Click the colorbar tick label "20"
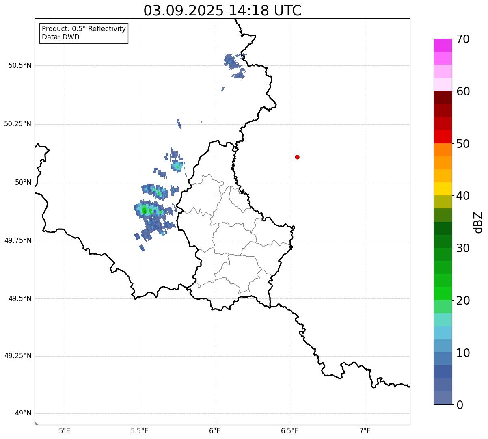Screen dimensions: 488x439 [463, 301]
